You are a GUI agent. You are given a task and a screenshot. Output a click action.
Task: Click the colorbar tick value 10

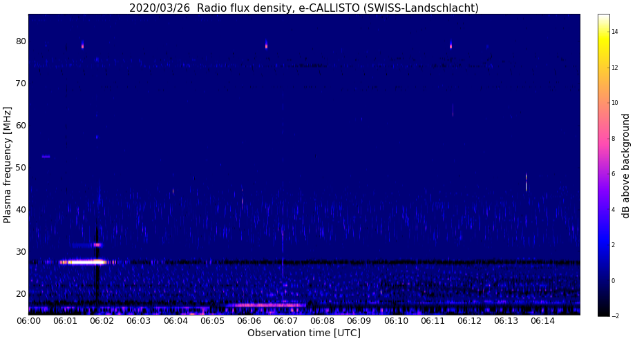tap(615, 103)
